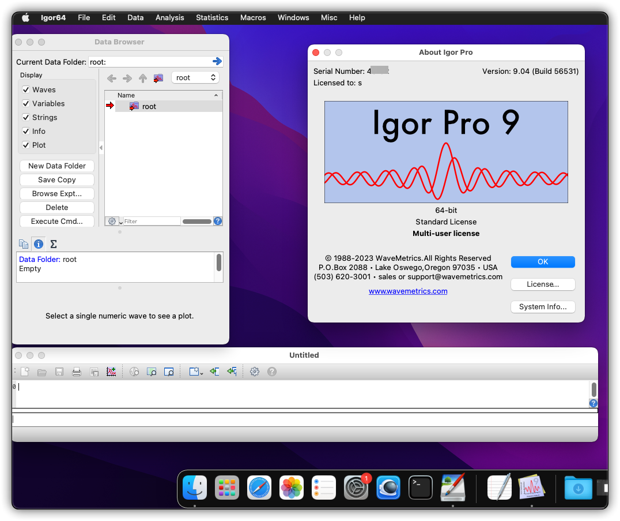
Task: Click the Delete button in Data Browser
Action: click(57, 208)
